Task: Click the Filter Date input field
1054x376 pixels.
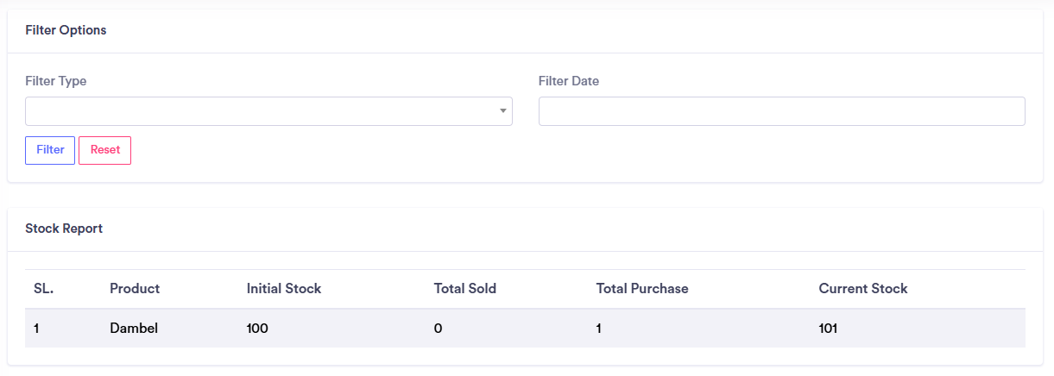Action: (781, 111)
